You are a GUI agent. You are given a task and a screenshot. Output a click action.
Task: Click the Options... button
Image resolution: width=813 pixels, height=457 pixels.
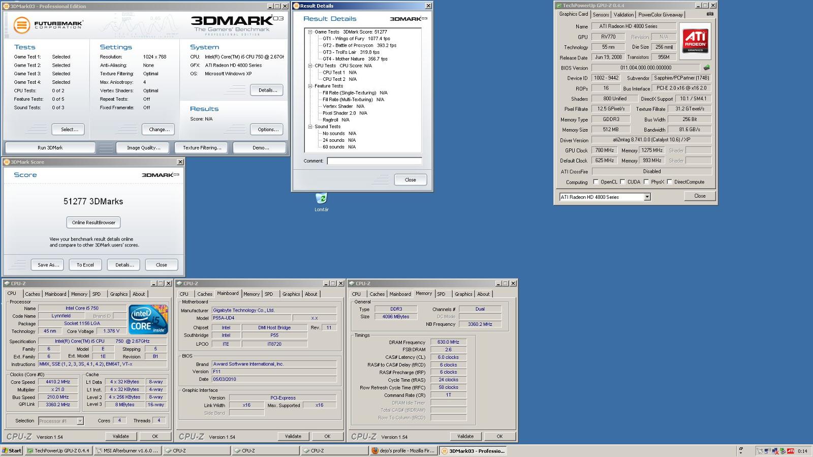pyautogui.click(x=267, y=130)
